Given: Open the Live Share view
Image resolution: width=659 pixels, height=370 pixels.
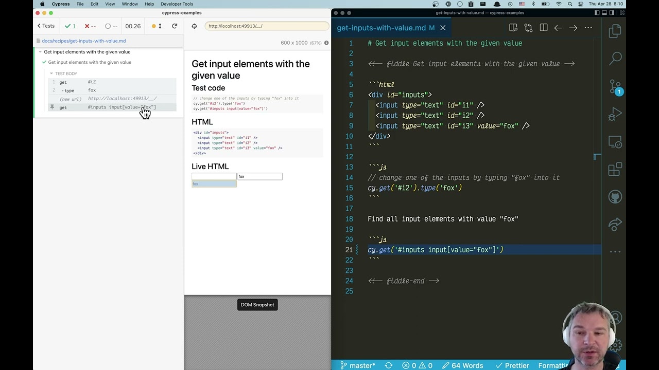Looking at the screenshot, I should pos(615,225).
